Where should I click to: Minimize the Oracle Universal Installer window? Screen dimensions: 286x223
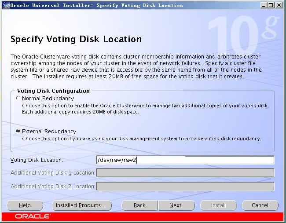(264, 5)
